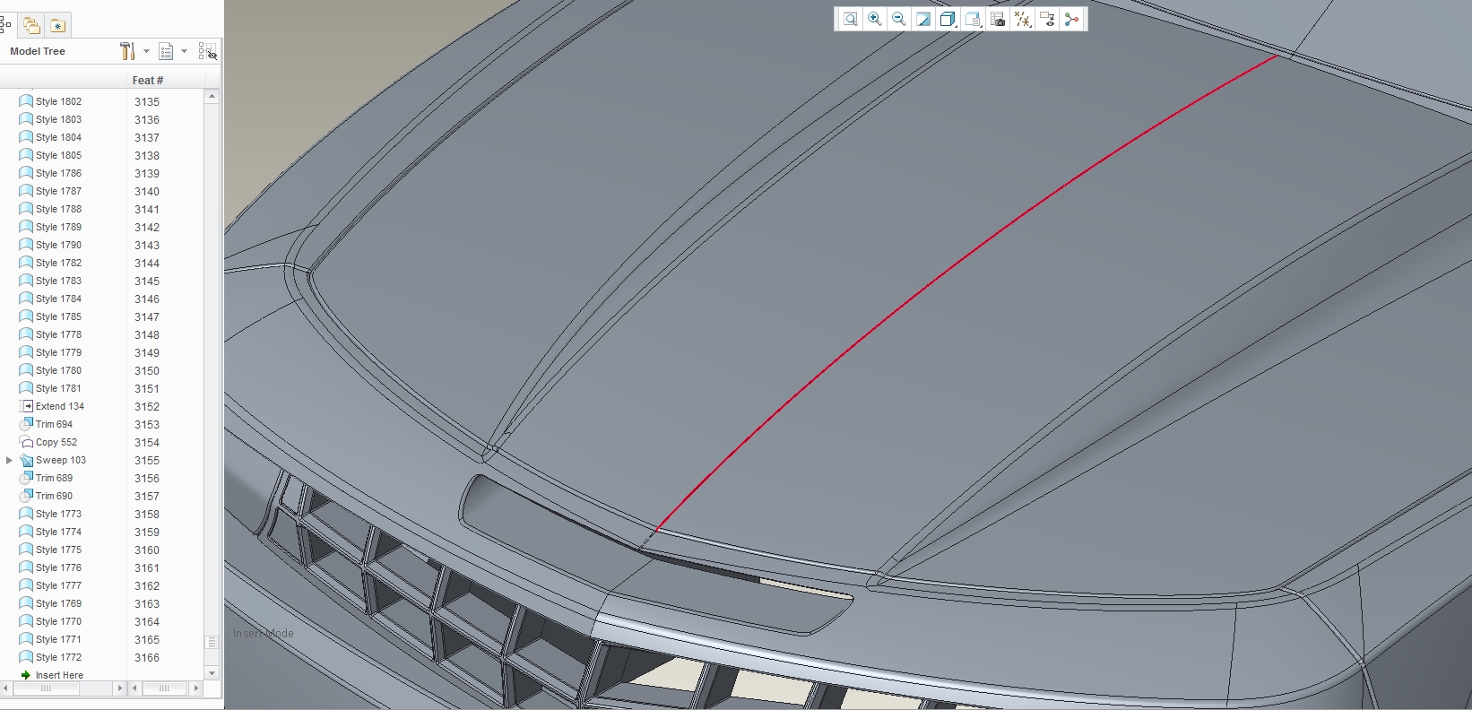The width and height of the screenshot is (1472, 710).
Task: Select the Style 1788 feature
Action: pyautogui.click(x=58, y=209)
